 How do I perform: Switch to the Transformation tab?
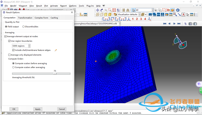25,18
